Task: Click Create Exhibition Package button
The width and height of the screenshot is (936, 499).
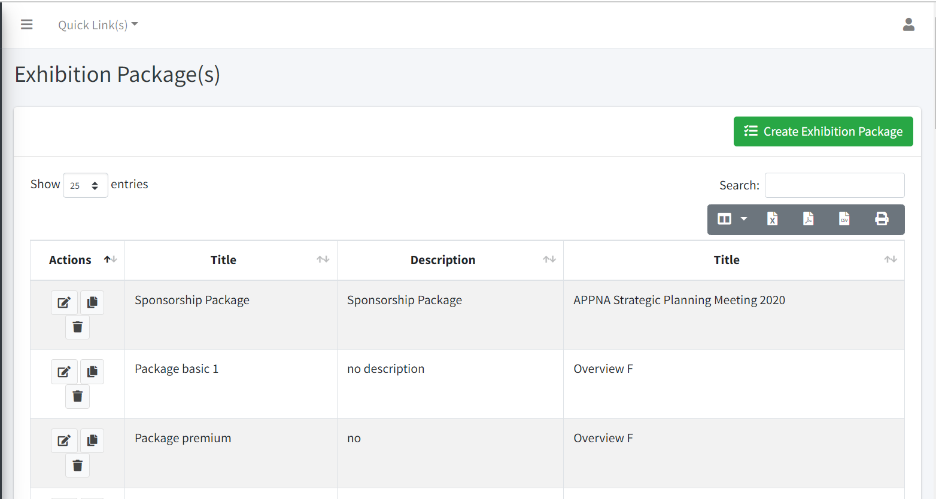Action: pyautogui.click(x=823, y=131)
